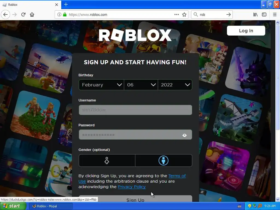Click the orange magnifier tray icon

[x=260, y=206]
